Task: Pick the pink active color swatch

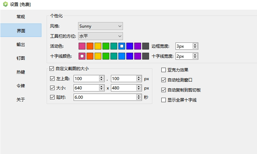Action: coord(82,46)
